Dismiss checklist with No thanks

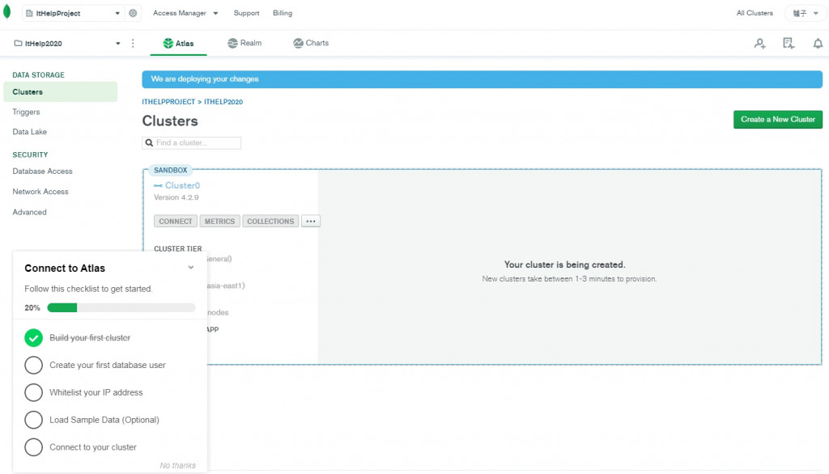click(x=177, y=466)
